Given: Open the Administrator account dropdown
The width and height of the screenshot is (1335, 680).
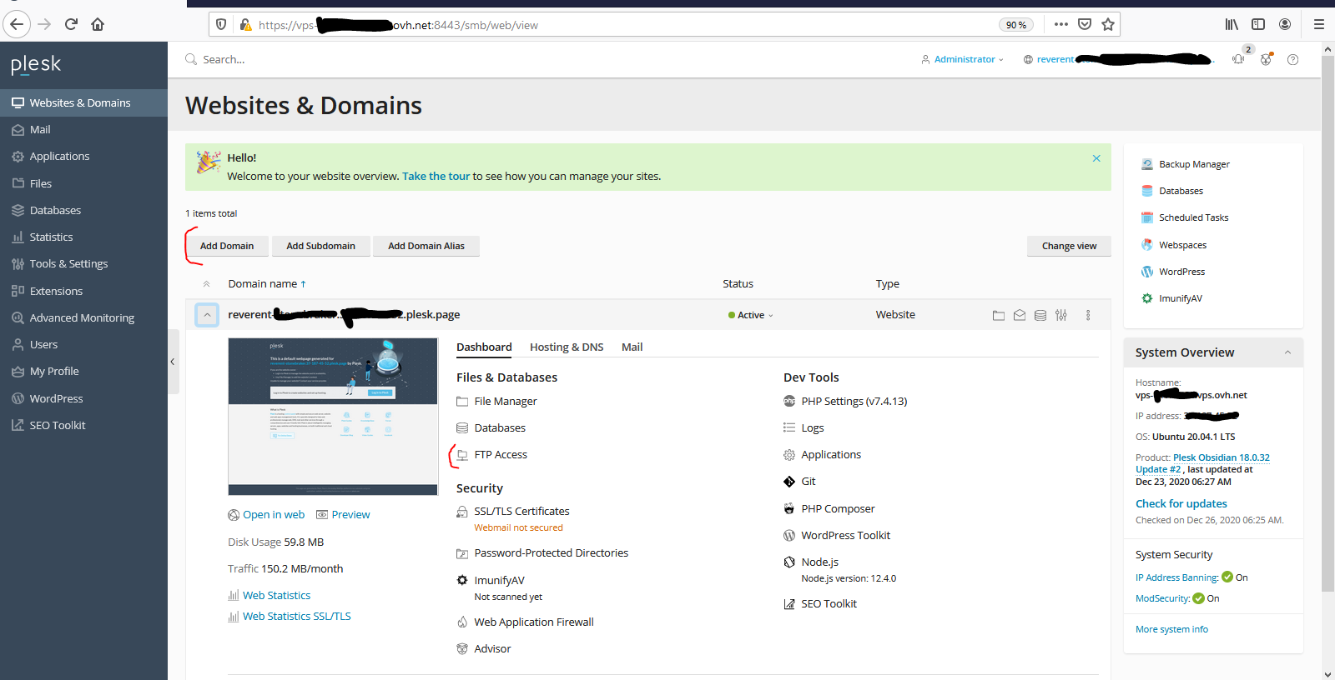Looking at the screenshot, I should coord(963,59).
